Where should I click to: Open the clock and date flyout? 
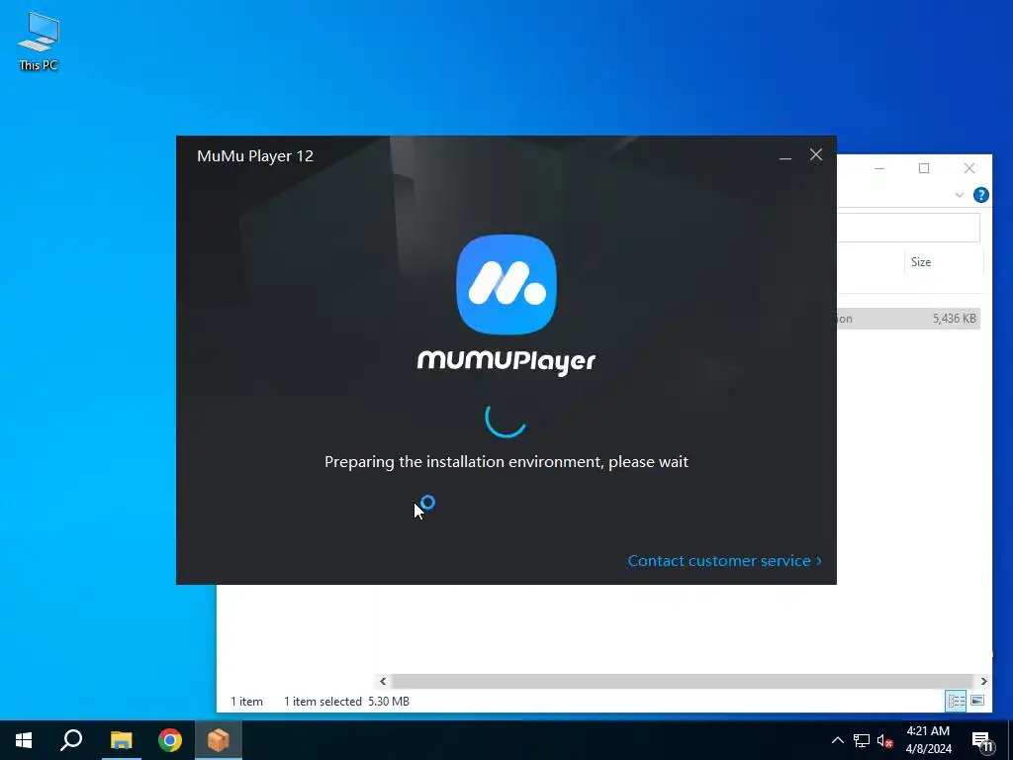coord(928,740)
